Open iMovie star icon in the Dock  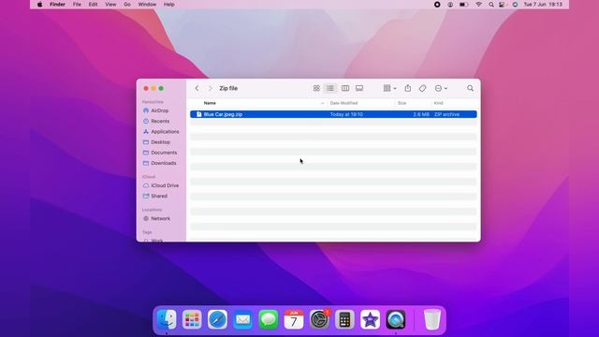pyautogui.click(x=371, y=319)
